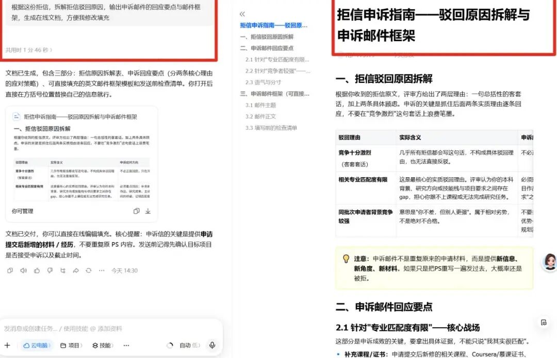Click the heading 二、申诉邮件回应要点 in the document
Image resolution: width=557 pixels, height=358 pixels.
point(384,307)
